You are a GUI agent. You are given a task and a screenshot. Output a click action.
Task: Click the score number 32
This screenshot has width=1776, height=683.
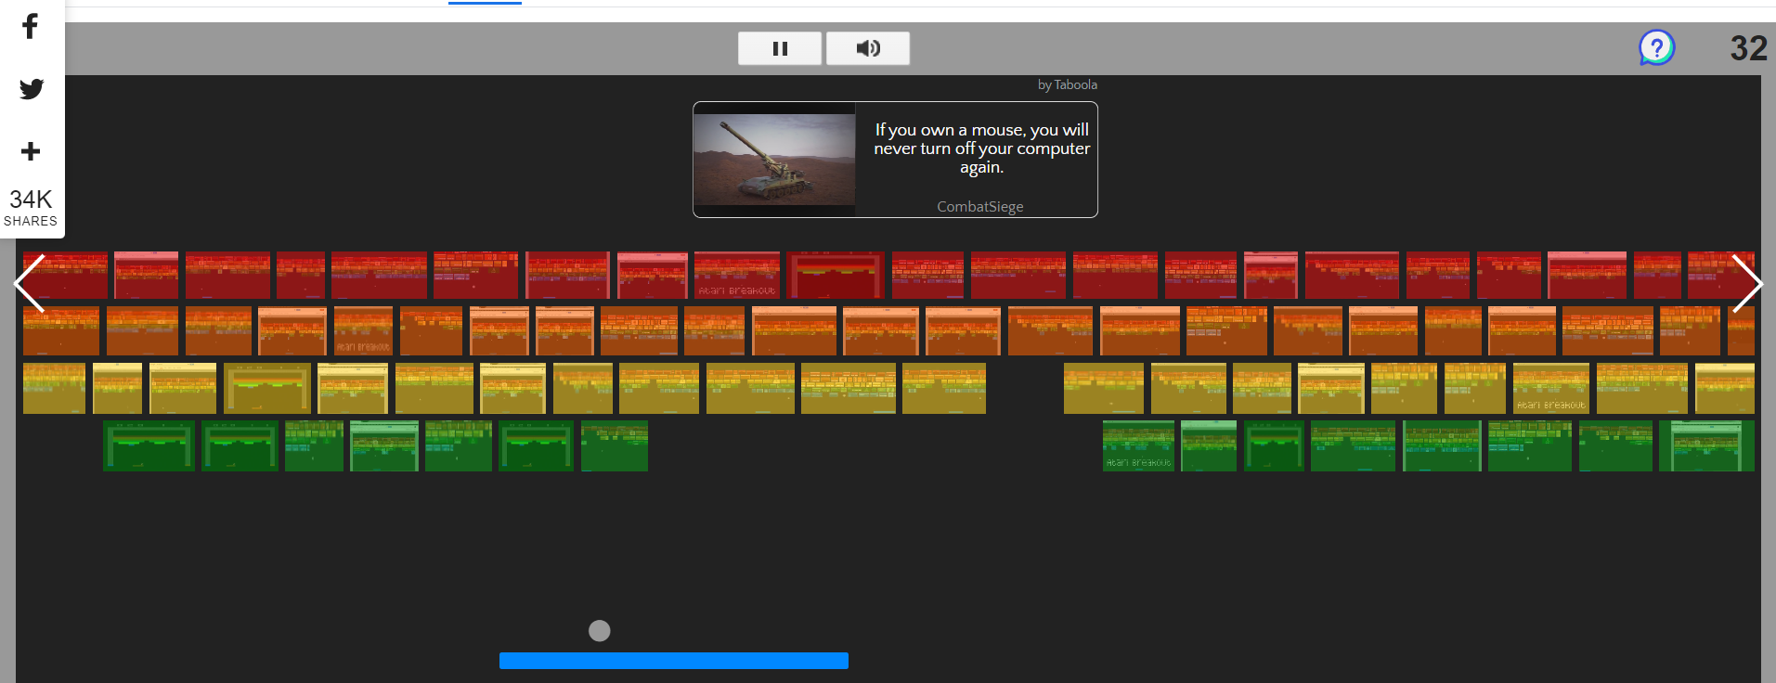click(x=1748, y=48)
